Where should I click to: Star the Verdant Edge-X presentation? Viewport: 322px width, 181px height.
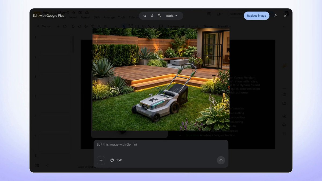pos(74,13)
